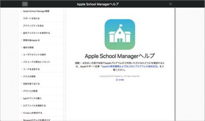Click the globe icon beside 日本語

pyautogui.click(x=117, y=80)
